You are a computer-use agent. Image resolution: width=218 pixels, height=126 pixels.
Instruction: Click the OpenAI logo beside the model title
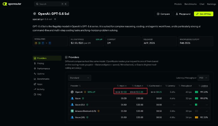pyautogui.click(x=35, y=14)
